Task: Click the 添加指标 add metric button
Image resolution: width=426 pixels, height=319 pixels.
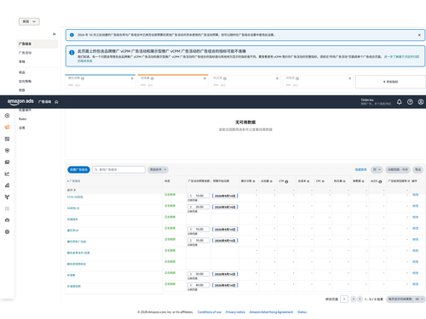Action: [x=390, y=82]
